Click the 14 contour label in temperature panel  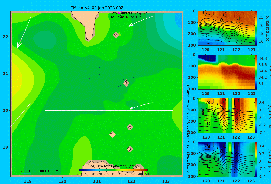(208, 36)
